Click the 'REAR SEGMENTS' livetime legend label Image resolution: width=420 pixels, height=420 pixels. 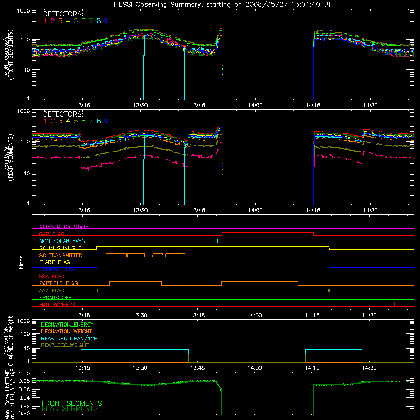pos(70,409)
